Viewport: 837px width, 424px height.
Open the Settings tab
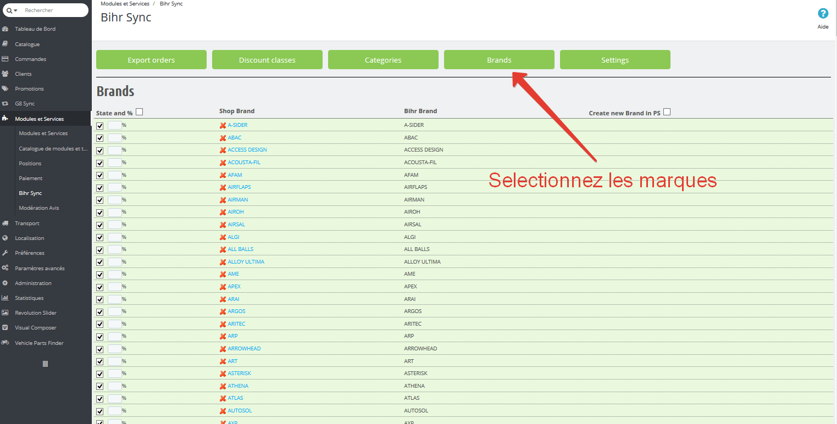[615, 60]
